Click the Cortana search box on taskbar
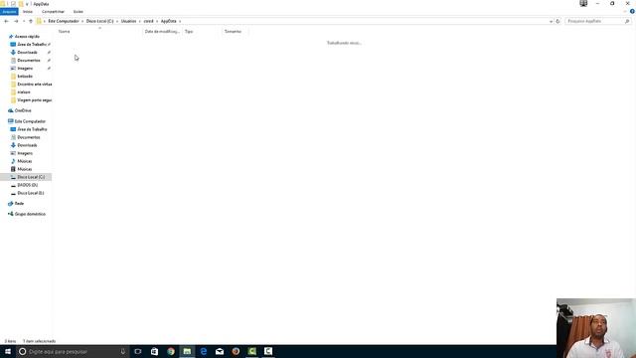 (x=73, y=351)
